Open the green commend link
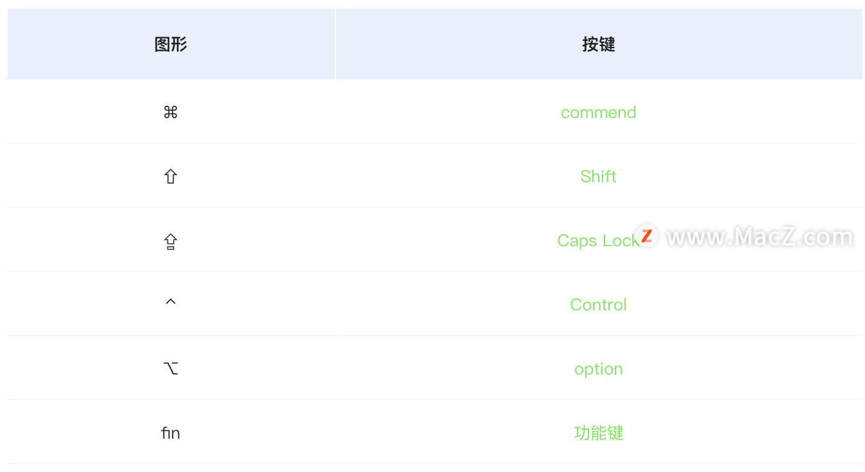The image size is (865, 472). pyautogui.click(x=598, y=113)
